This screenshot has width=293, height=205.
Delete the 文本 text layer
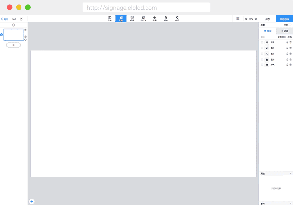tap(291, 42)
